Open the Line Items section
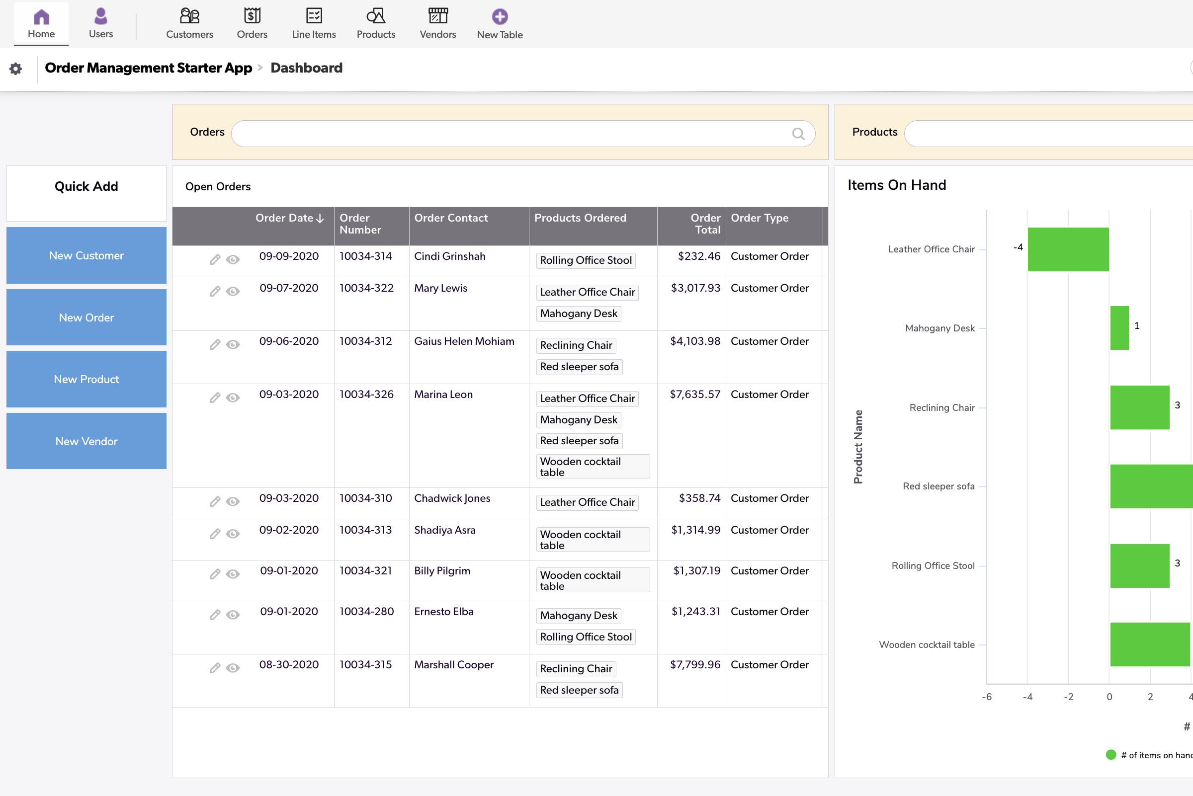The image size is (1193, 796). point(313,23)
